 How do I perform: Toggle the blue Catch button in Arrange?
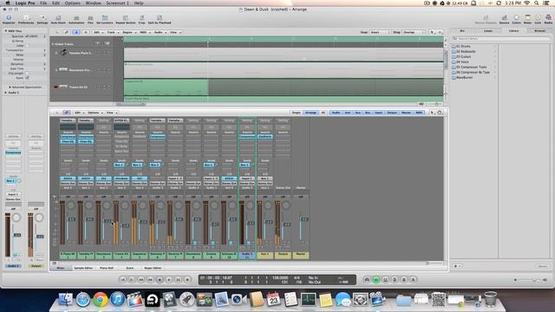pos(76,32)
